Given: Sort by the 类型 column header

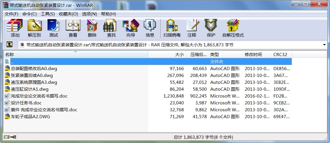Looking at the screenshot, I should (x=226, y=55).
